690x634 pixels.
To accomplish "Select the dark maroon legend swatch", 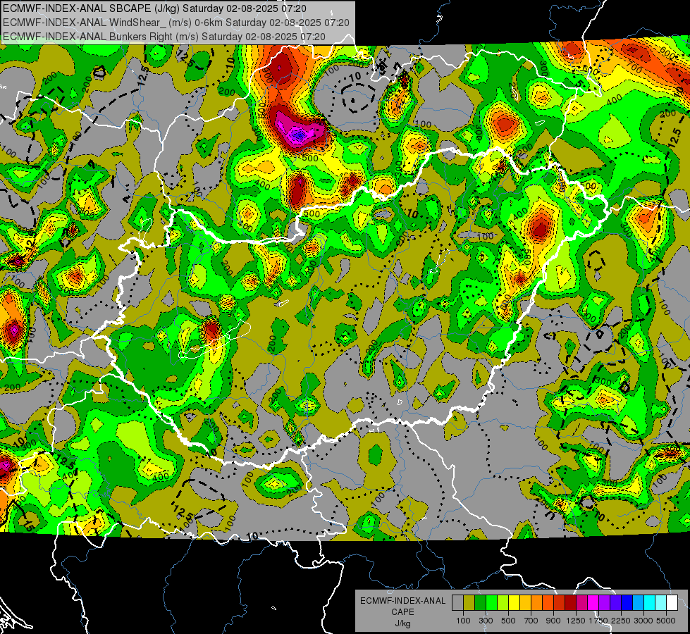I will coord(571,602).
